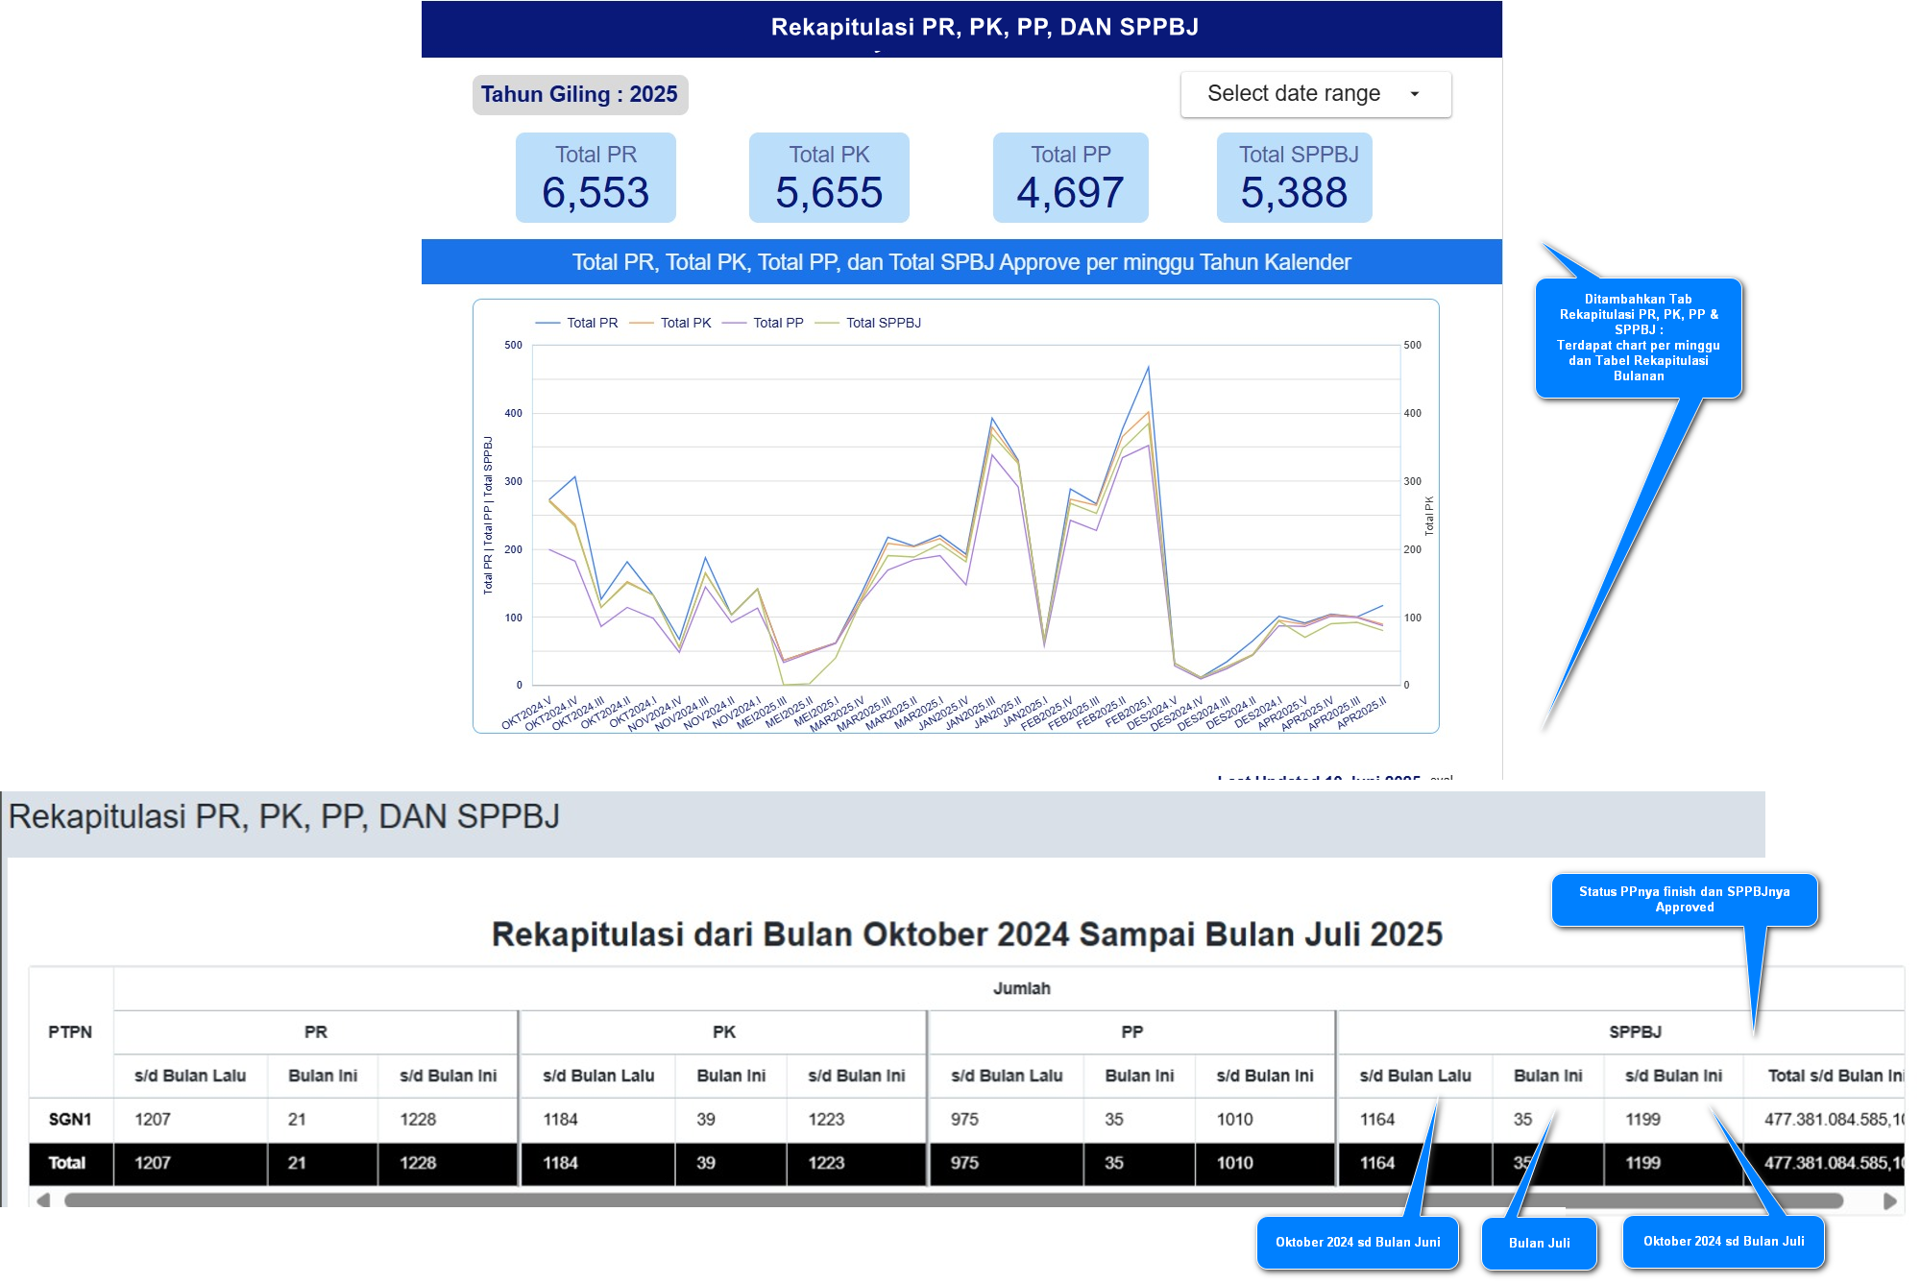Click the date range dropdown arrow
Image resolution: width=1921 pixels, height=1284 pixels.
point(1414,94)
